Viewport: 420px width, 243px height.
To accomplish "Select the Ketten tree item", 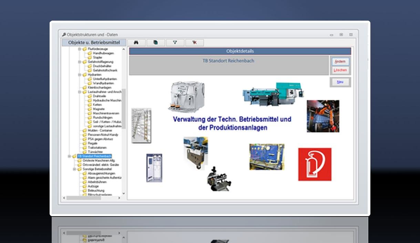I will click(97, 105).
